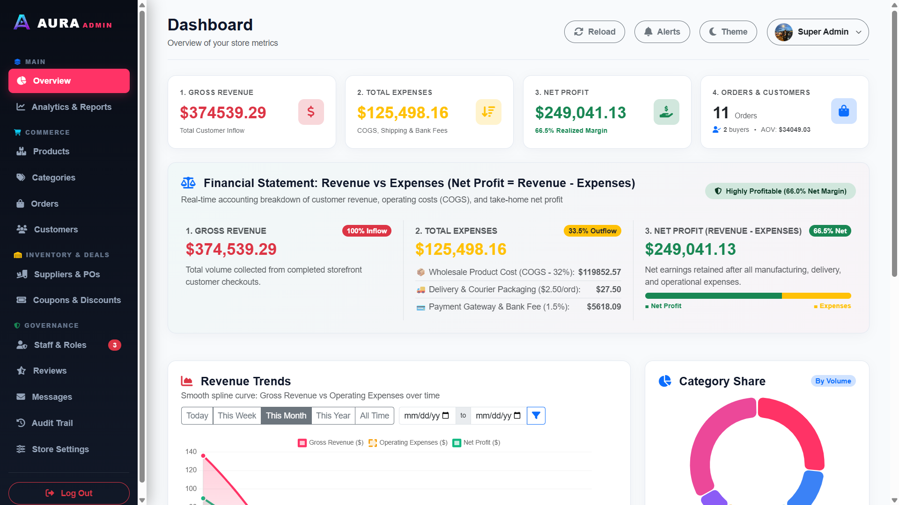Image resolution: width=899 pixels, height=505 pixels.
Task: Open the Orders page
Action: [69, 204]
